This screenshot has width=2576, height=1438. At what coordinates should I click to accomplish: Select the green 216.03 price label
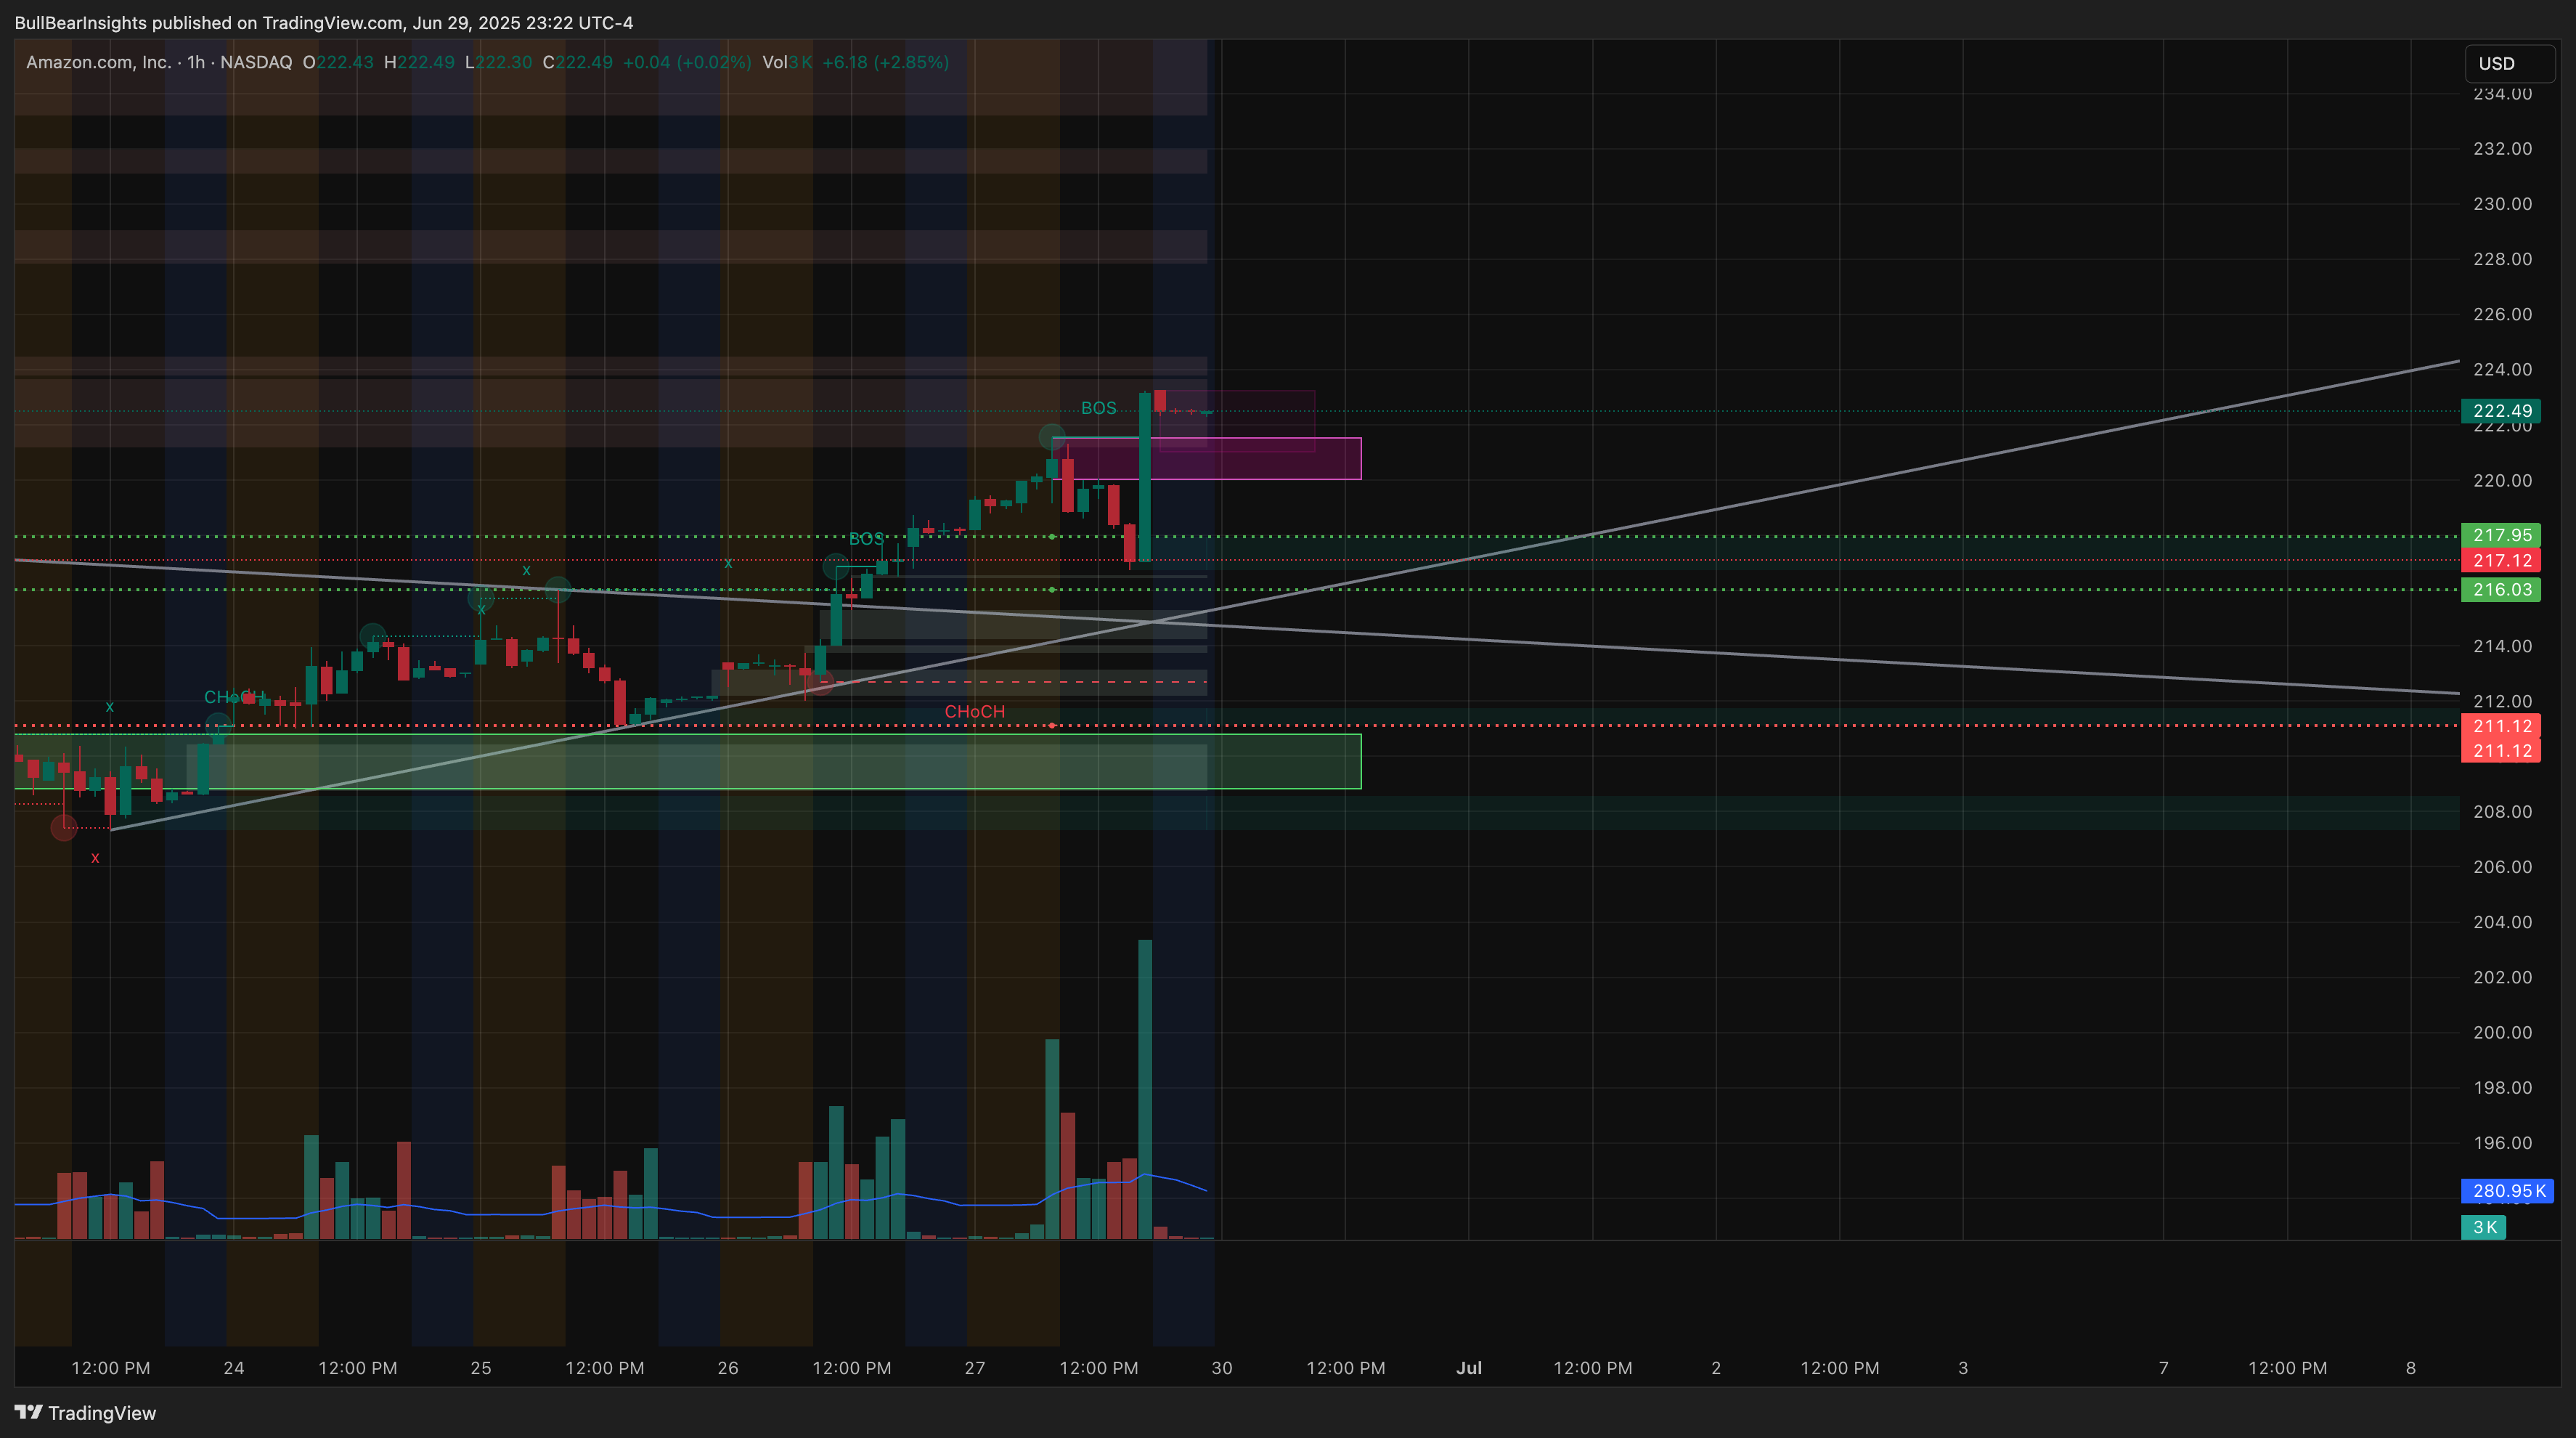[x=2500, y=589]
